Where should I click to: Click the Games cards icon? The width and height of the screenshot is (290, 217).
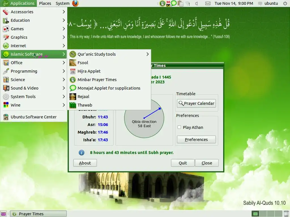6,29
